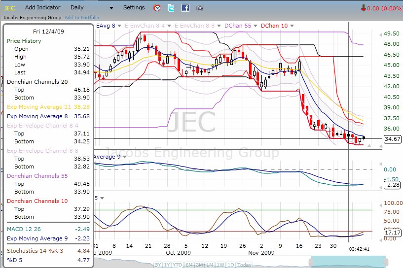
Task: Click the highlighted blue range selection area
Action: coord(348,262)
